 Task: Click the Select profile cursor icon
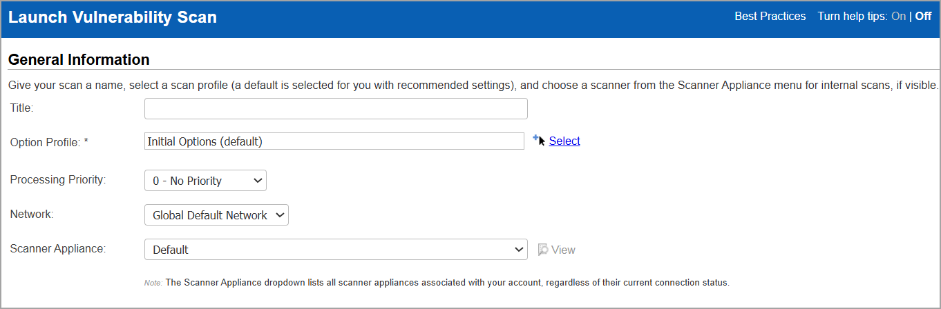540,141
